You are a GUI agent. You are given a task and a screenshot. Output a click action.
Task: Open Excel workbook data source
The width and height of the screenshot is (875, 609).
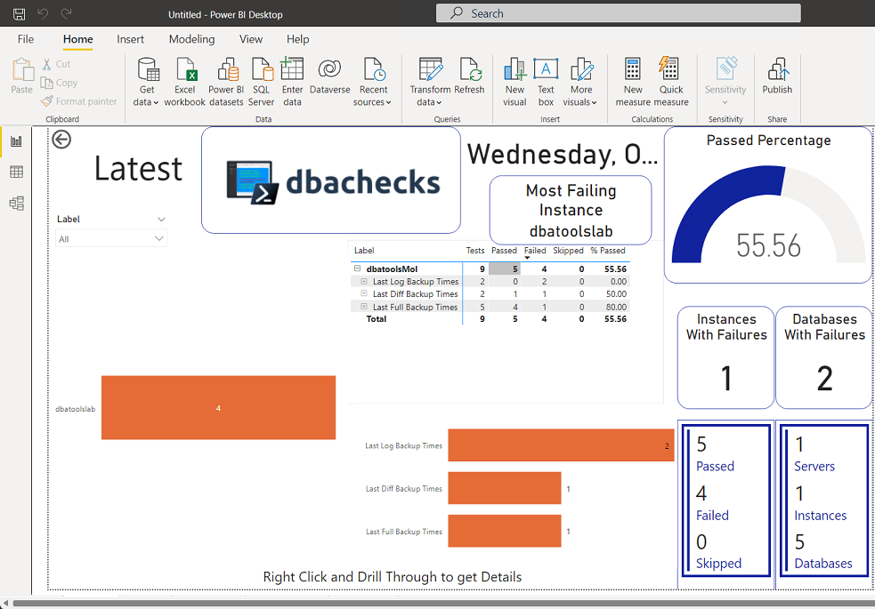coord(185,82)
